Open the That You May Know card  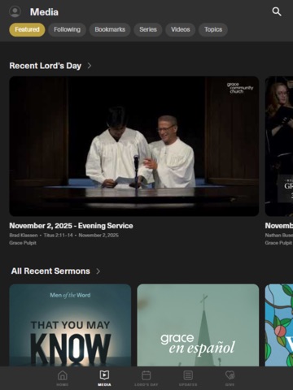point(70,325)
